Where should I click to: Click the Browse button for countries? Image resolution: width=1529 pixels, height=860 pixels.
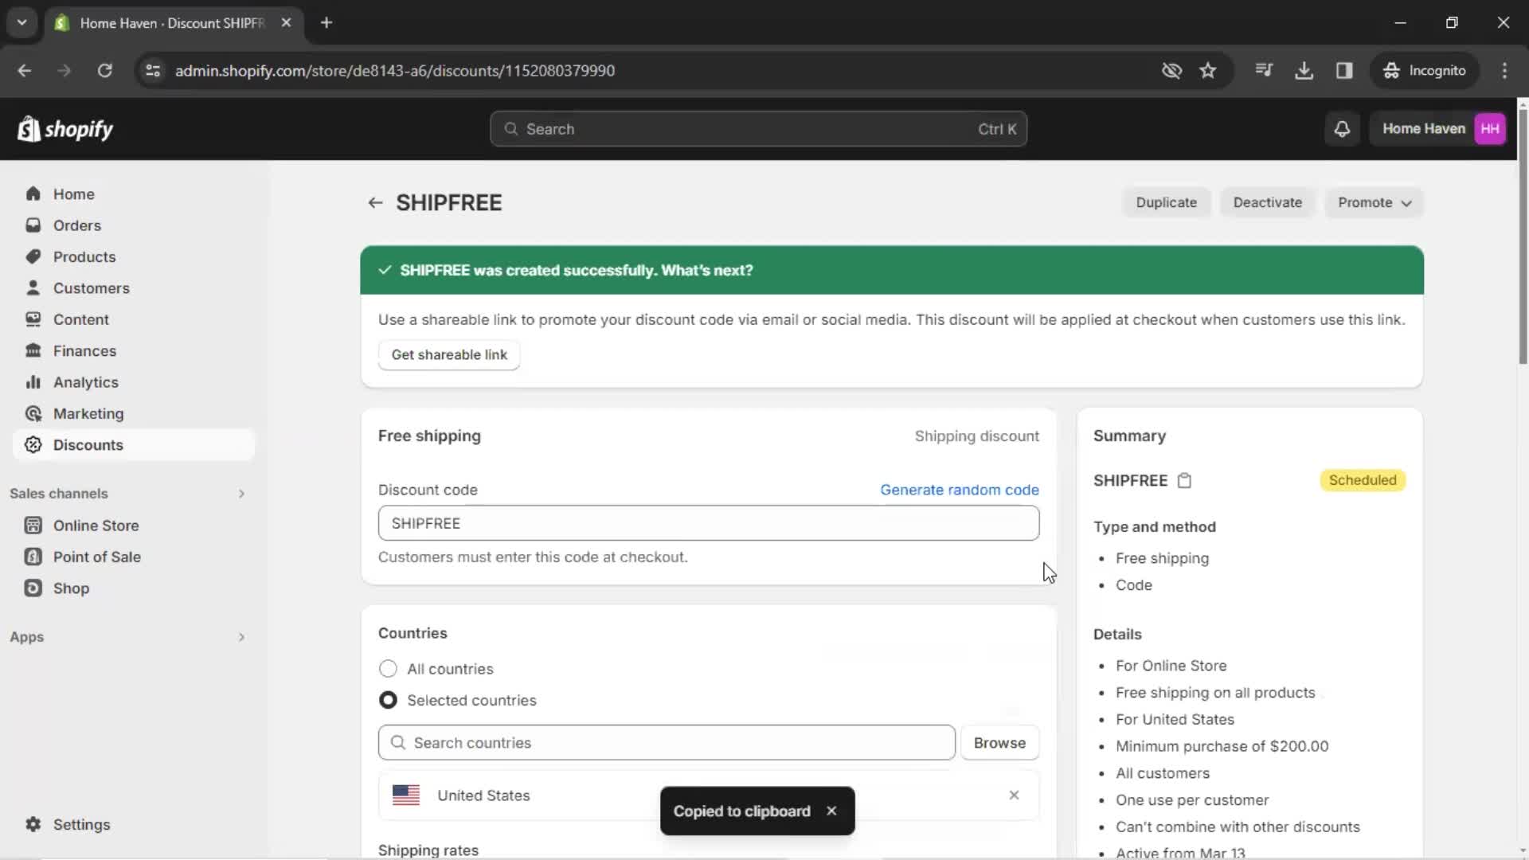pos(999,742)
